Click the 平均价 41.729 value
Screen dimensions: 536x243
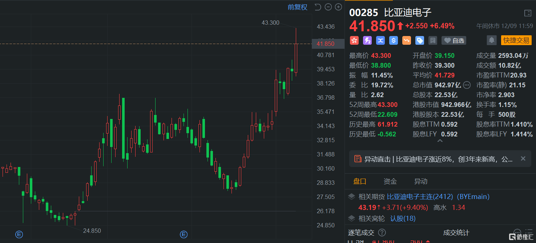[444, 75]
